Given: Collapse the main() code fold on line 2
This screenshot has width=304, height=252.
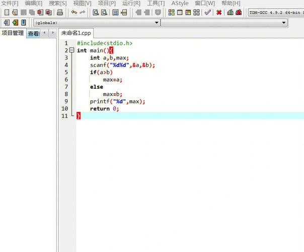Looking at the screenshot, I should coord(72,50).
